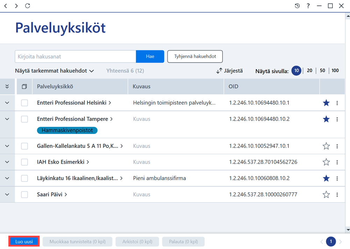Click the Järjestä sort arrows icon

coord(219,71)
